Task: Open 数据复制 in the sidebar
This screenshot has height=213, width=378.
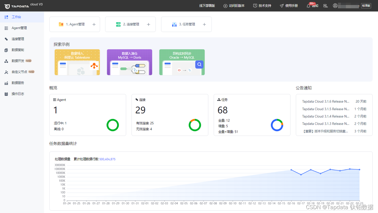Action: pyautogui.click(x=22, y=50)
